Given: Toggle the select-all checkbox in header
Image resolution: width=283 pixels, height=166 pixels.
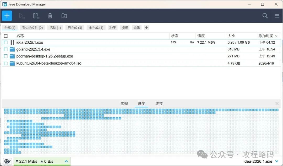Looking at the screenshot, I should coord(6,36).
